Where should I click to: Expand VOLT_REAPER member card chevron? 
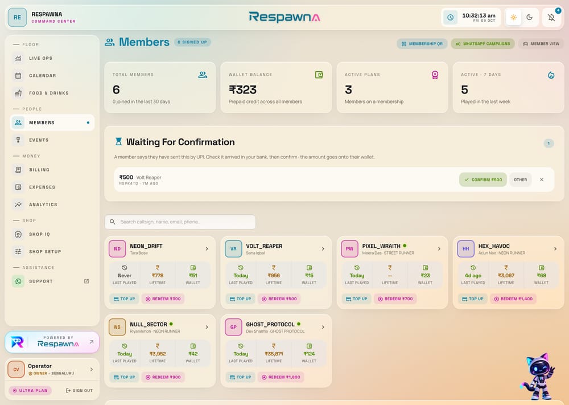pos(323,249)
